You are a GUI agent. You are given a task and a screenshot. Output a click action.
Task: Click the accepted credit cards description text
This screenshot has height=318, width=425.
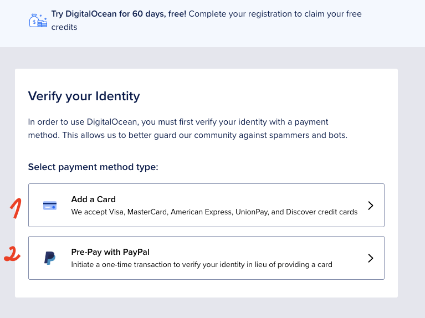coord(214,212)
